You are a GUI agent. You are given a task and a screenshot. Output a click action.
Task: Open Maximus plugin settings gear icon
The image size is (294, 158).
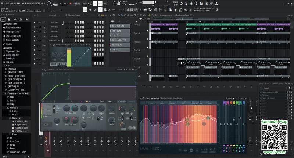coord(45,69)
